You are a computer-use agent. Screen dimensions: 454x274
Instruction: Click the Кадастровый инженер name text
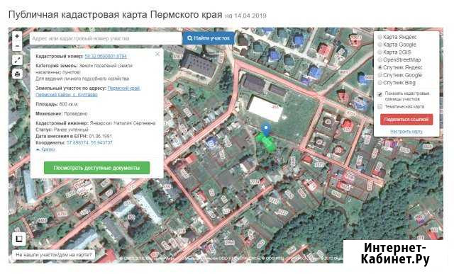(123, 123)
